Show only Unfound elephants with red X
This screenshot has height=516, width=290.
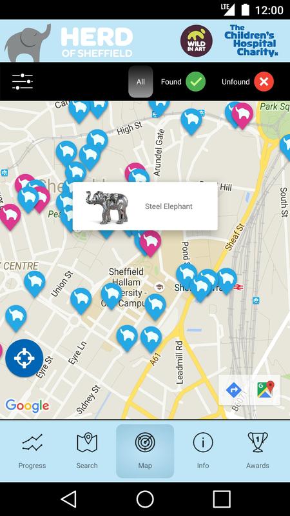[x=247, y=82]
